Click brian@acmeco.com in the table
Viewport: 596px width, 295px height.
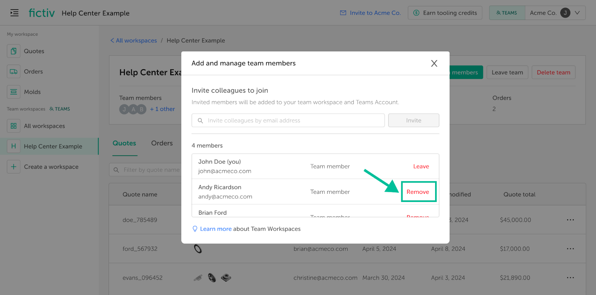click(321, 248)
